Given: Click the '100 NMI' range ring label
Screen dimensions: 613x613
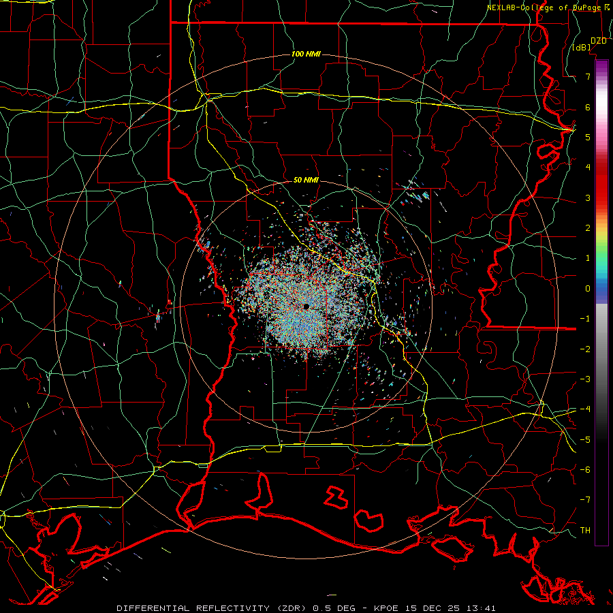Looking at the screenshot, I should click(x=306, y=54).
